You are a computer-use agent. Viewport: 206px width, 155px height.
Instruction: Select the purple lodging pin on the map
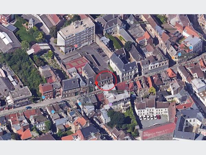(x=111, y=104)
